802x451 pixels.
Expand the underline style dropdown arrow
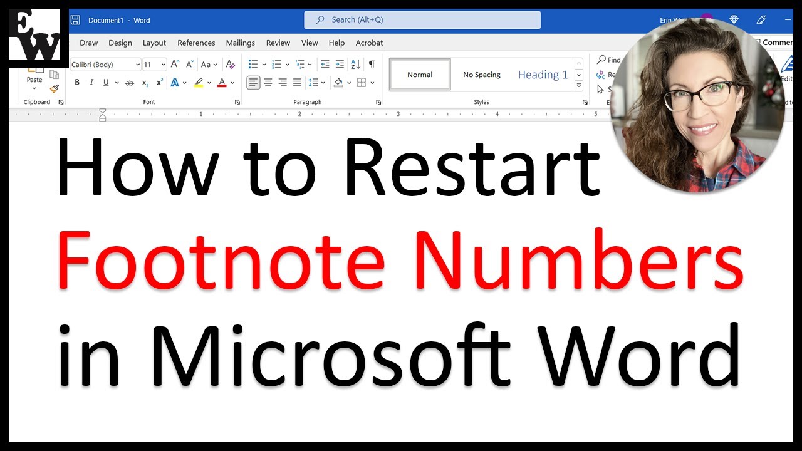pyautogui.click(x=116, y=83)
